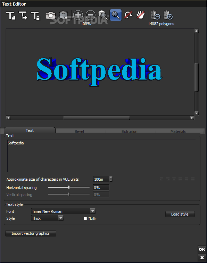This screenshot has width=207, height=263.
Task: Click preview vertical scrollbar up arrow
Action: (197, 31)
